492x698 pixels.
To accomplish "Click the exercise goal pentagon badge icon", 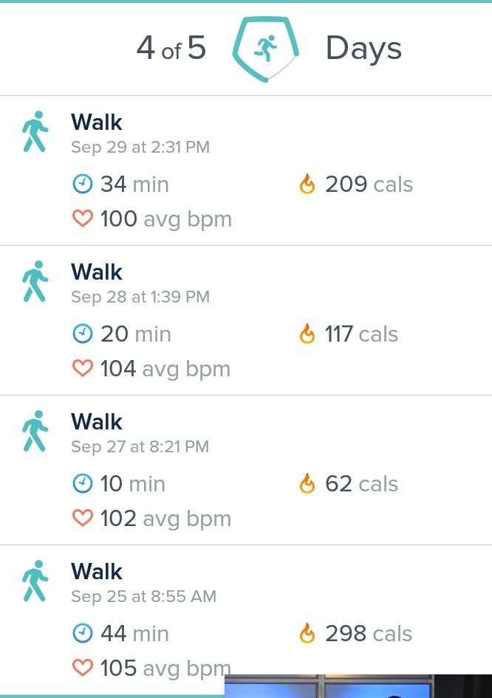I will [x=266, y=49].
